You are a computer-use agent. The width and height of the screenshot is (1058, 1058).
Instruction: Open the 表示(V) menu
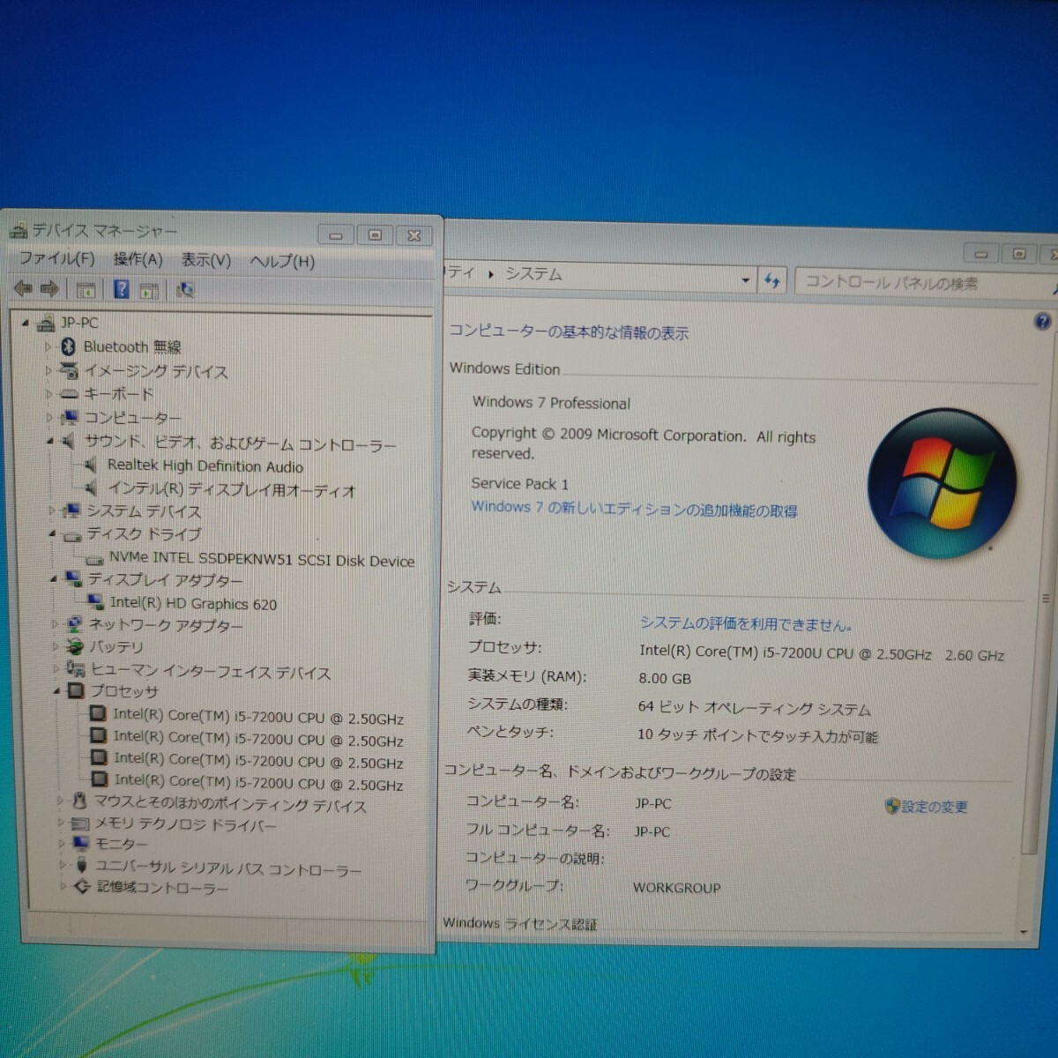click(205, 260)
